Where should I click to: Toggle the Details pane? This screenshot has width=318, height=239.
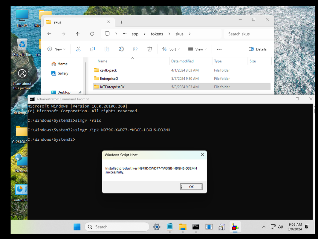[x=258, y=49]
